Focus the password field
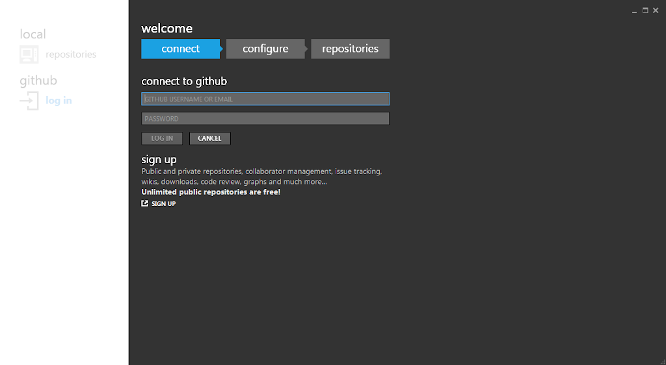 click(265, 118)
